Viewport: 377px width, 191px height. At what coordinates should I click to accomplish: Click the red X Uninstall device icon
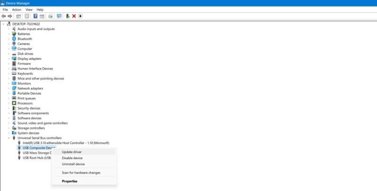74,16
